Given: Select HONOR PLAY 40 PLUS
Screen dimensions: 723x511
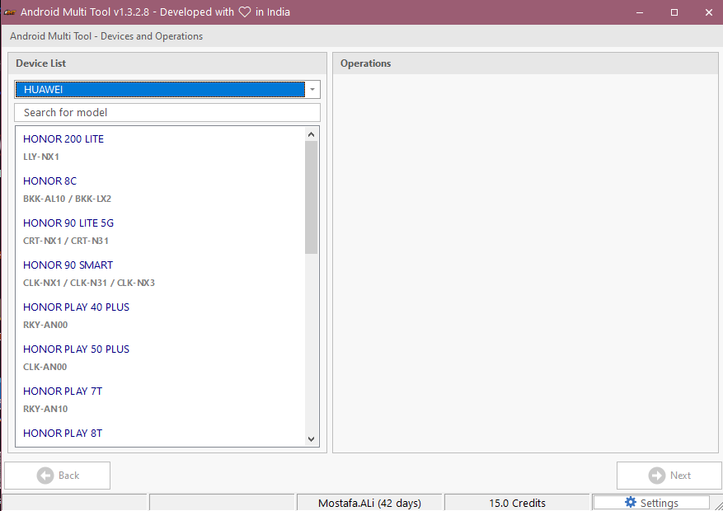Looking at the screenshot, I should [x=76, y=307].
